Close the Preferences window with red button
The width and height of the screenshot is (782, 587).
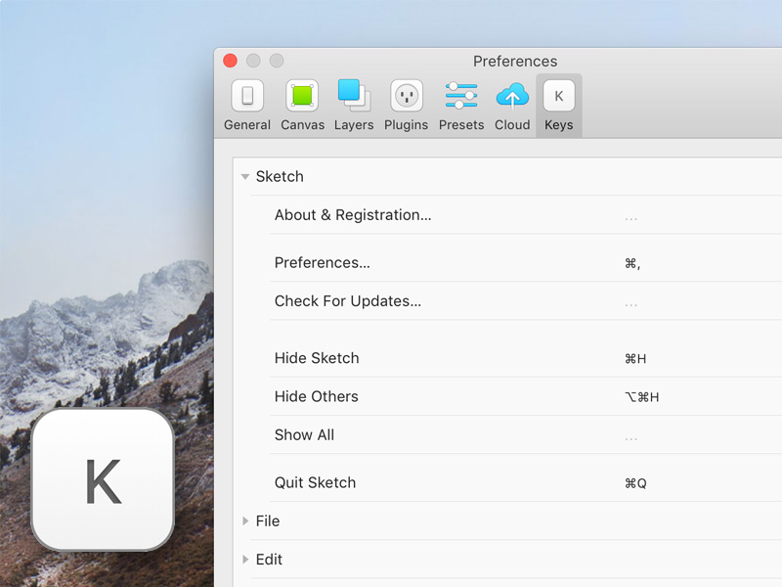pos(230,61)
